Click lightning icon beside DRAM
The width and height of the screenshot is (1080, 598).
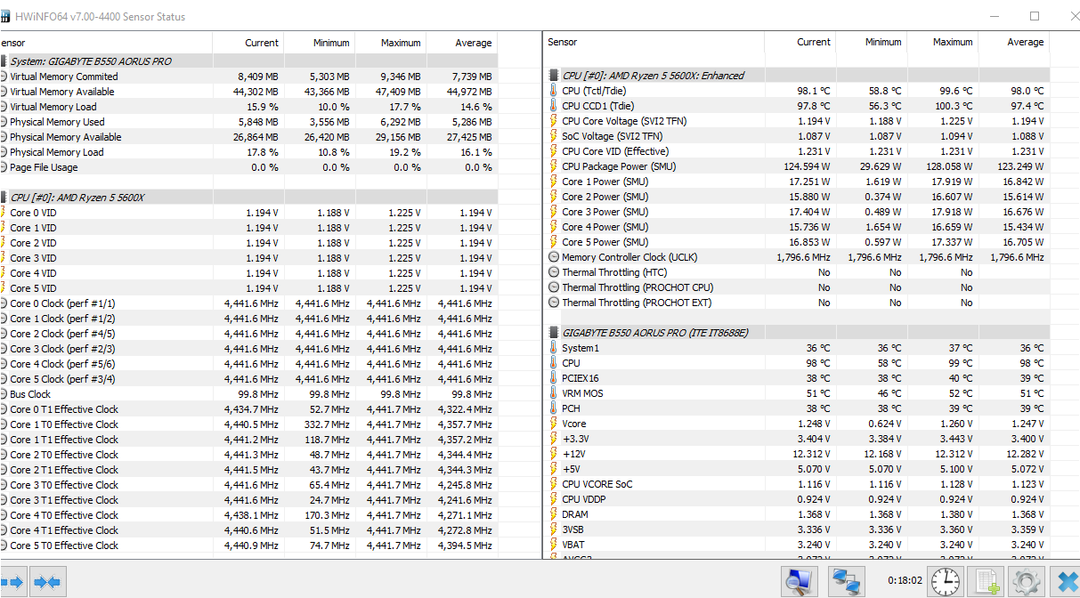[x=554, y=514]
